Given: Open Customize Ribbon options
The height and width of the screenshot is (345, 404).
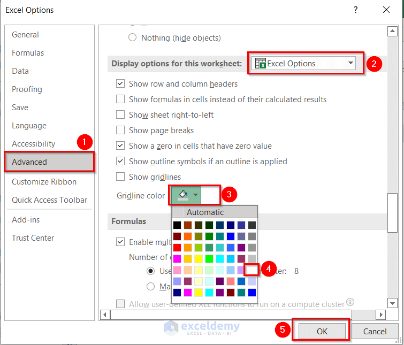Looking at the screenshot, I should click(x=44, y=182).
